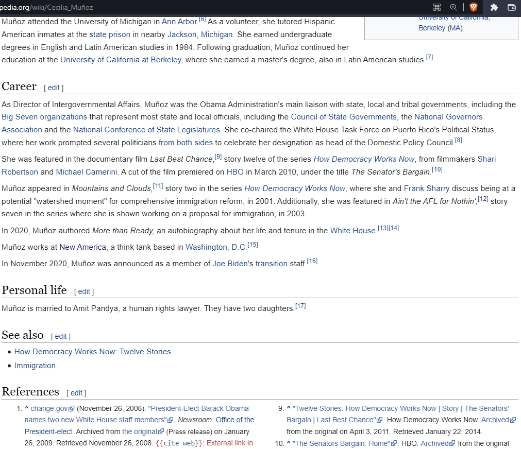The height and width of the screenshot is (449, 521).
Task: Edit the References section
Action: click(76, 393)
